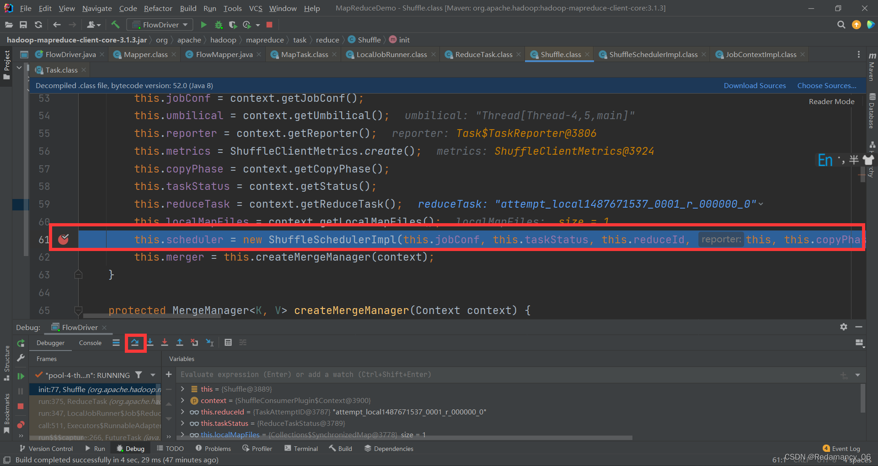Toggle the Structure tool window
The image size is (878, 466).
pos(7,363)
